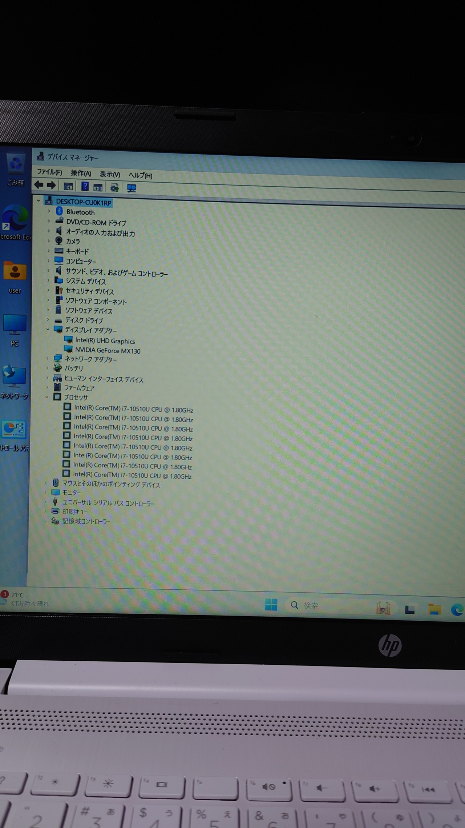This screenshot has height=828, width=465.
Task: Select the first Intel Core i7-10510U processor entry
Action: pos(133,409)
